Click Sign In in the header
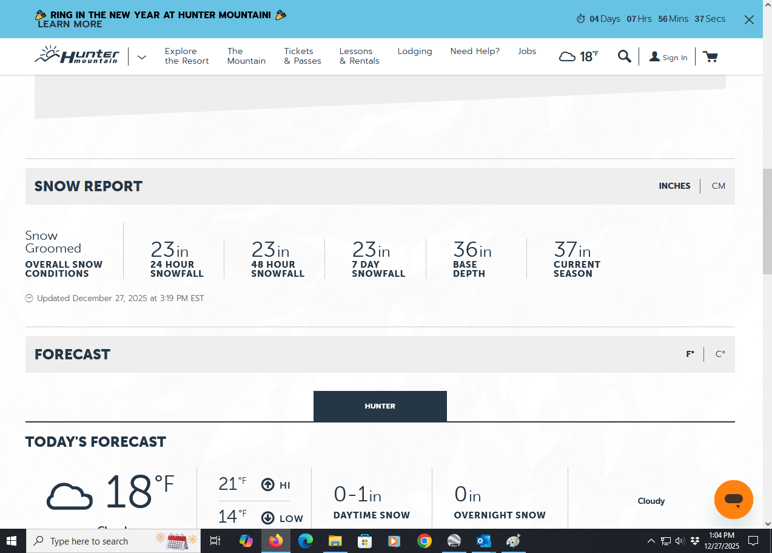This screenshot has width=772, height=553. point(668,57)
